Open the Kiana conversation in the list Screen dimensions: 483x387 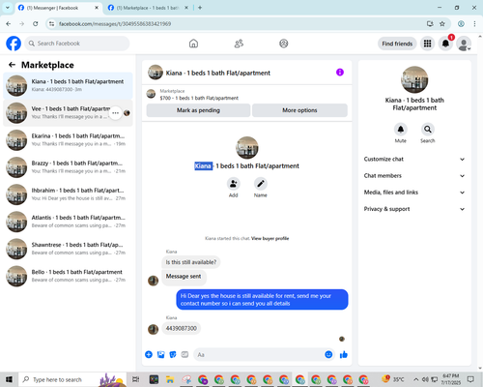coord(68,86)
